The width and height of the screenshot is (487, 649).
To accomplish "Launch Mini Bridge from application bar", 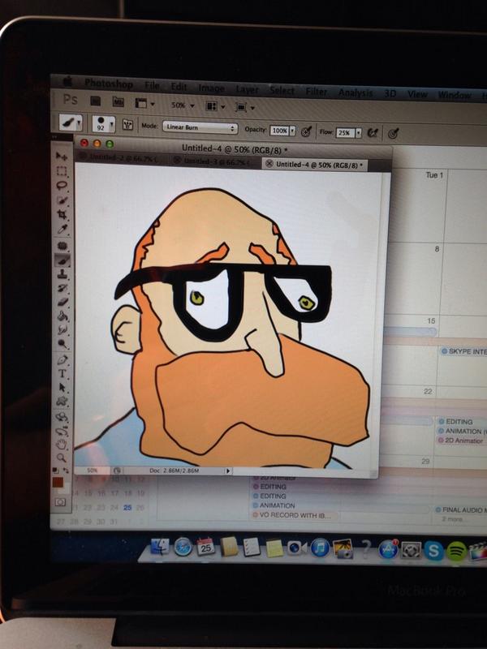I will (118, 101).
